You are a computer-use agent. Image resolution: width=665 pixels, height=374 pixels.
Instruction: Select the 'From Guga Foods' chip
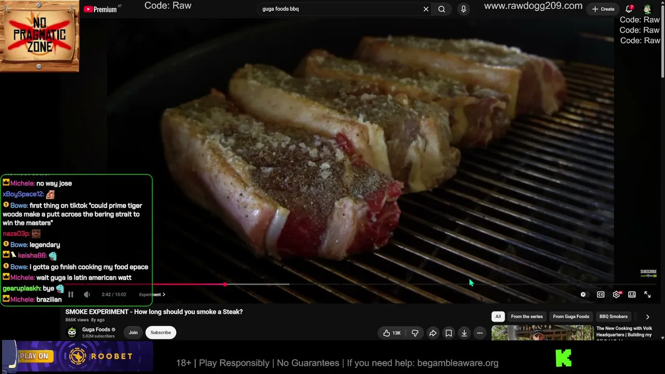(571, 316)
